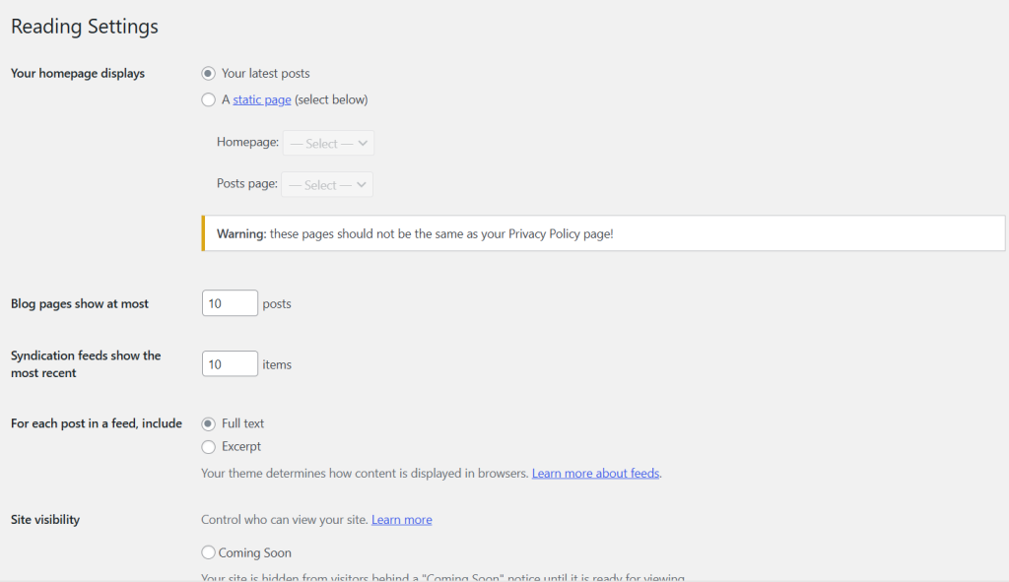Open the "static page" hyperlink

[x=262, y=99]
